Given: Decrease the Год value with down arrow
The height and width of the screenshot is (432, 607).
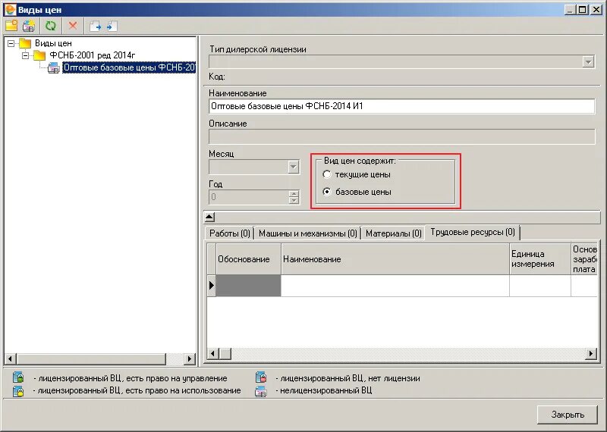Looking at the screenshot, I should (294, 200).
